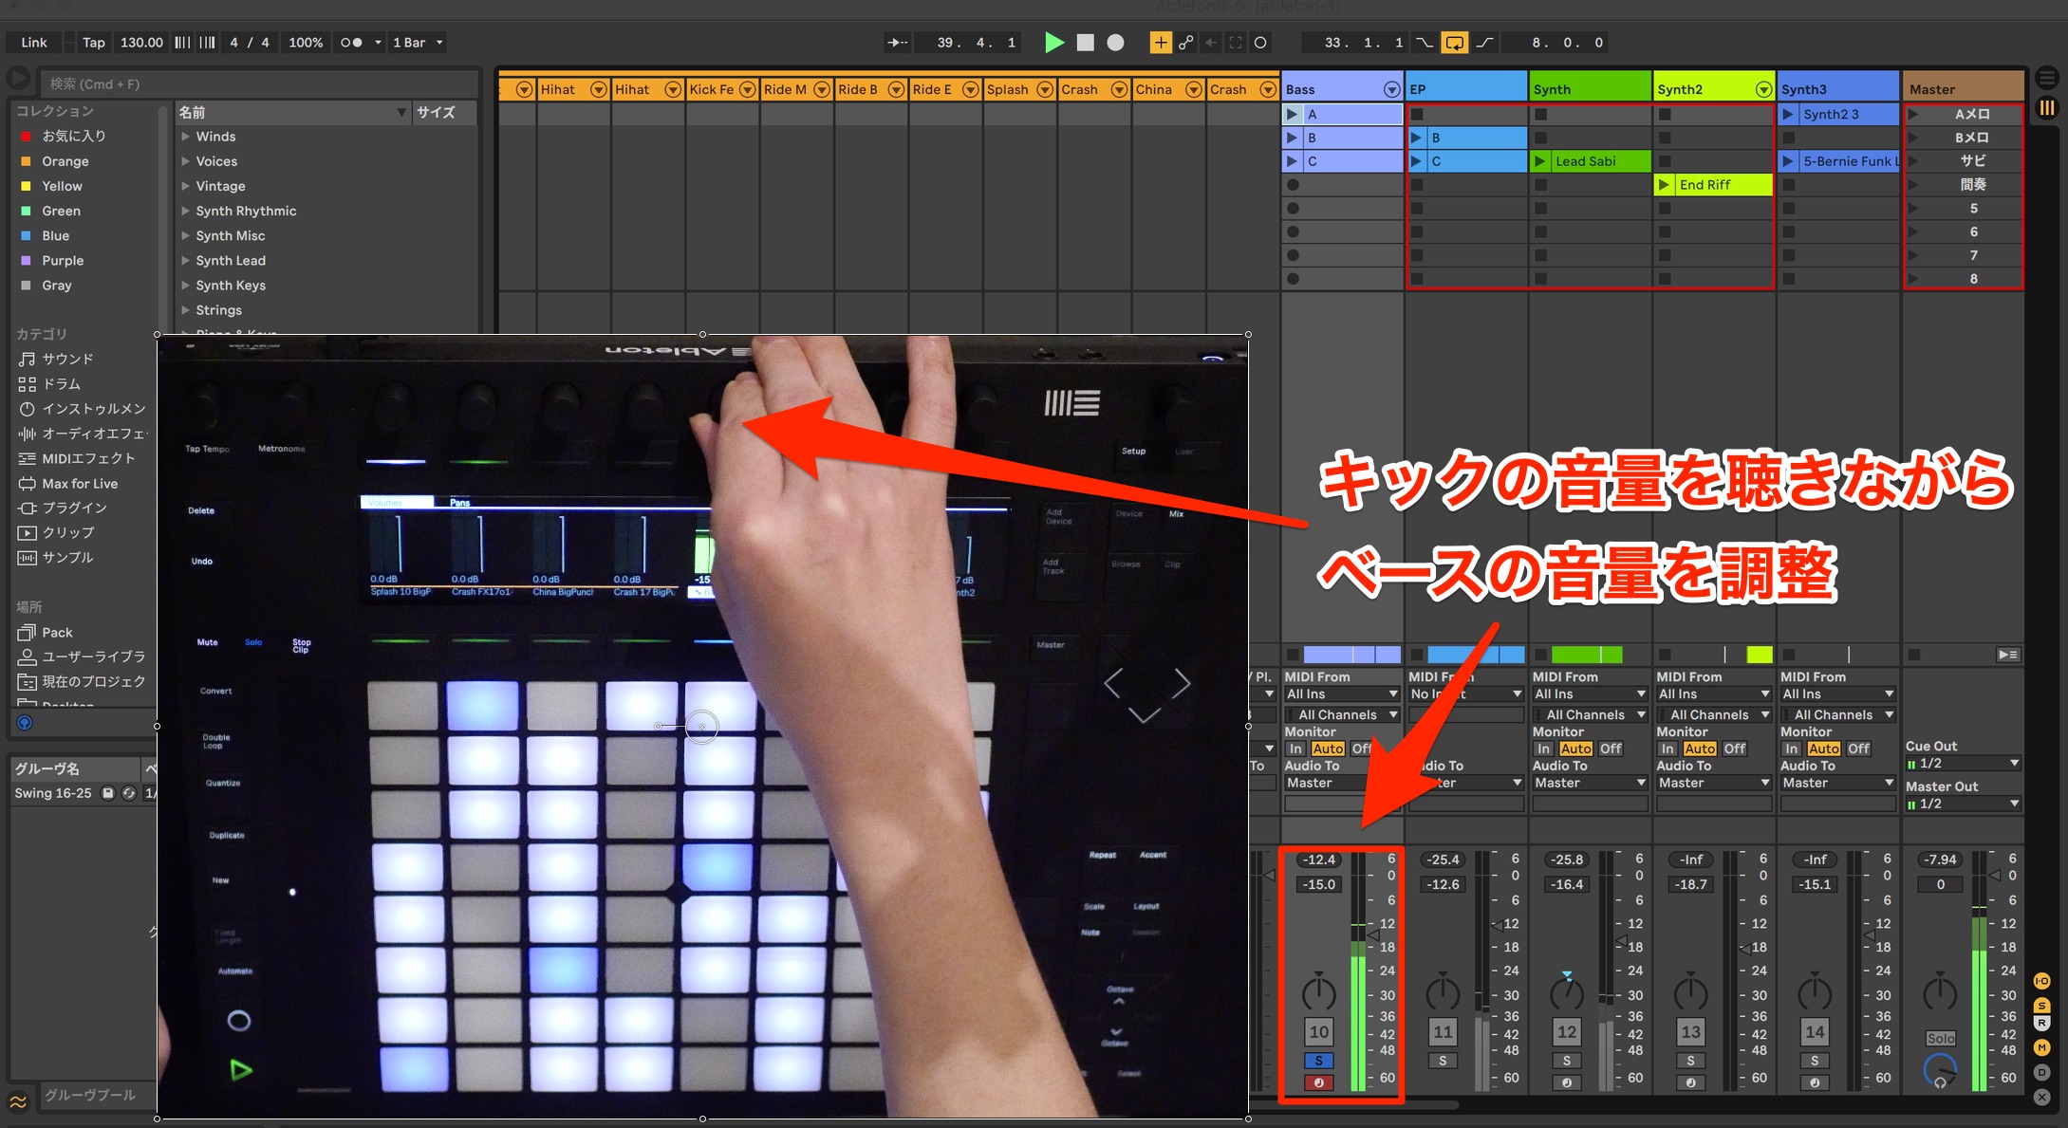Toggle the Loop switch
2068x1128 pixels.
pos(1454,43)
